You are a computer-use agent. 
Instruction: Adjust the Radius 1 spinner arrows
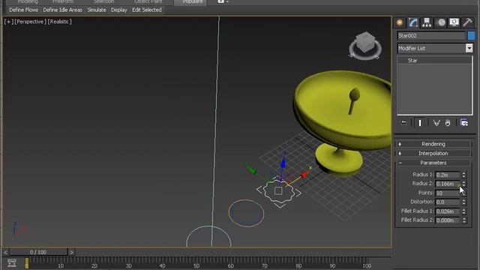click(x=463, y=175)
